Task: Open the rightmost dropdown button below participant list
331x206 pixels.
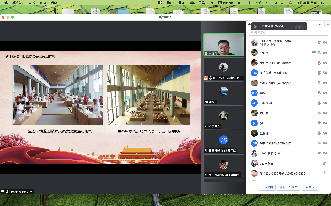Action: [x=309, y=187]
